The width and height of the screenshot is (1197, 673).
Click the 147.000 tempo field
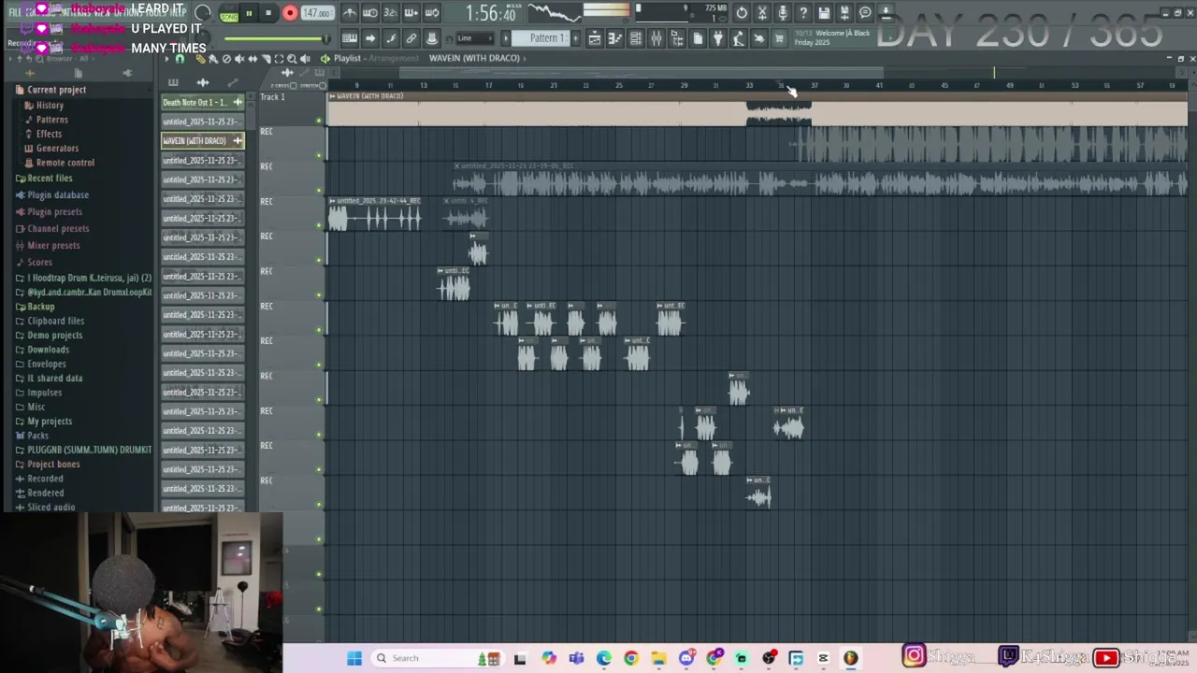(x=317, y=13)
